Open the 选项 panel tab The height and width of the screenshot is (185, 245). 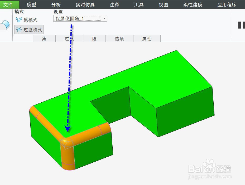(x=119, y=39)
